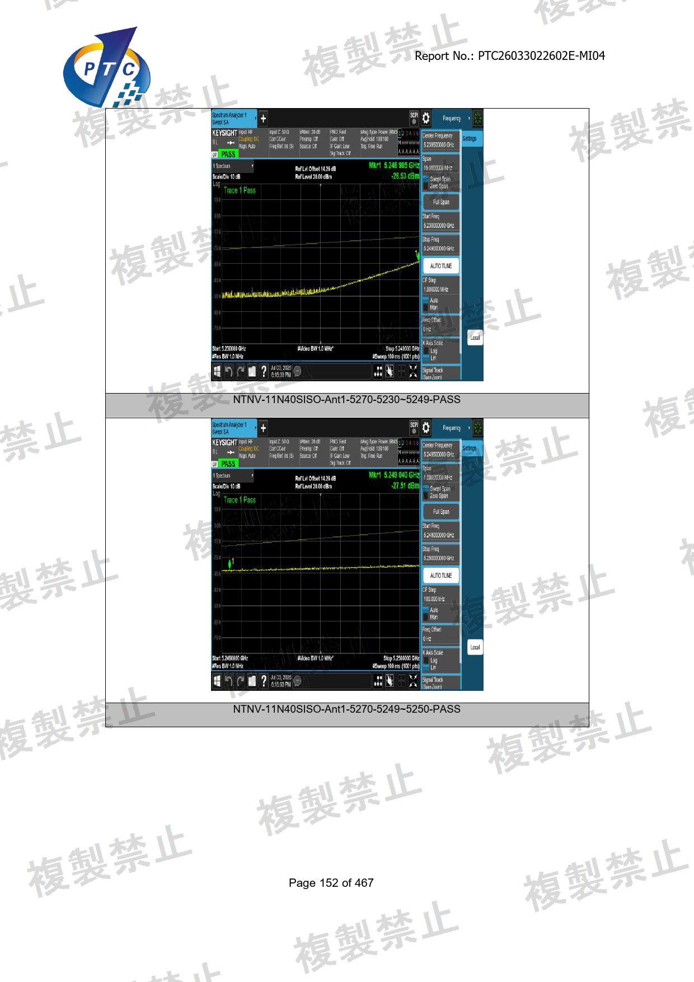Select Swept Span in the 19 MHz span capture

click(x=437, y=179)
